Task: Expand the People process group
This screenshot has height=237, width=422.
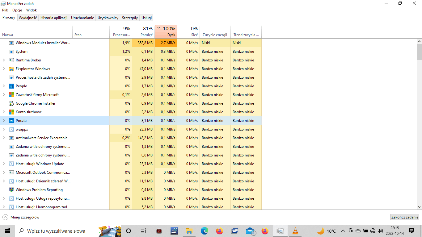Action: pyautogui.click(x=4, y=86)
